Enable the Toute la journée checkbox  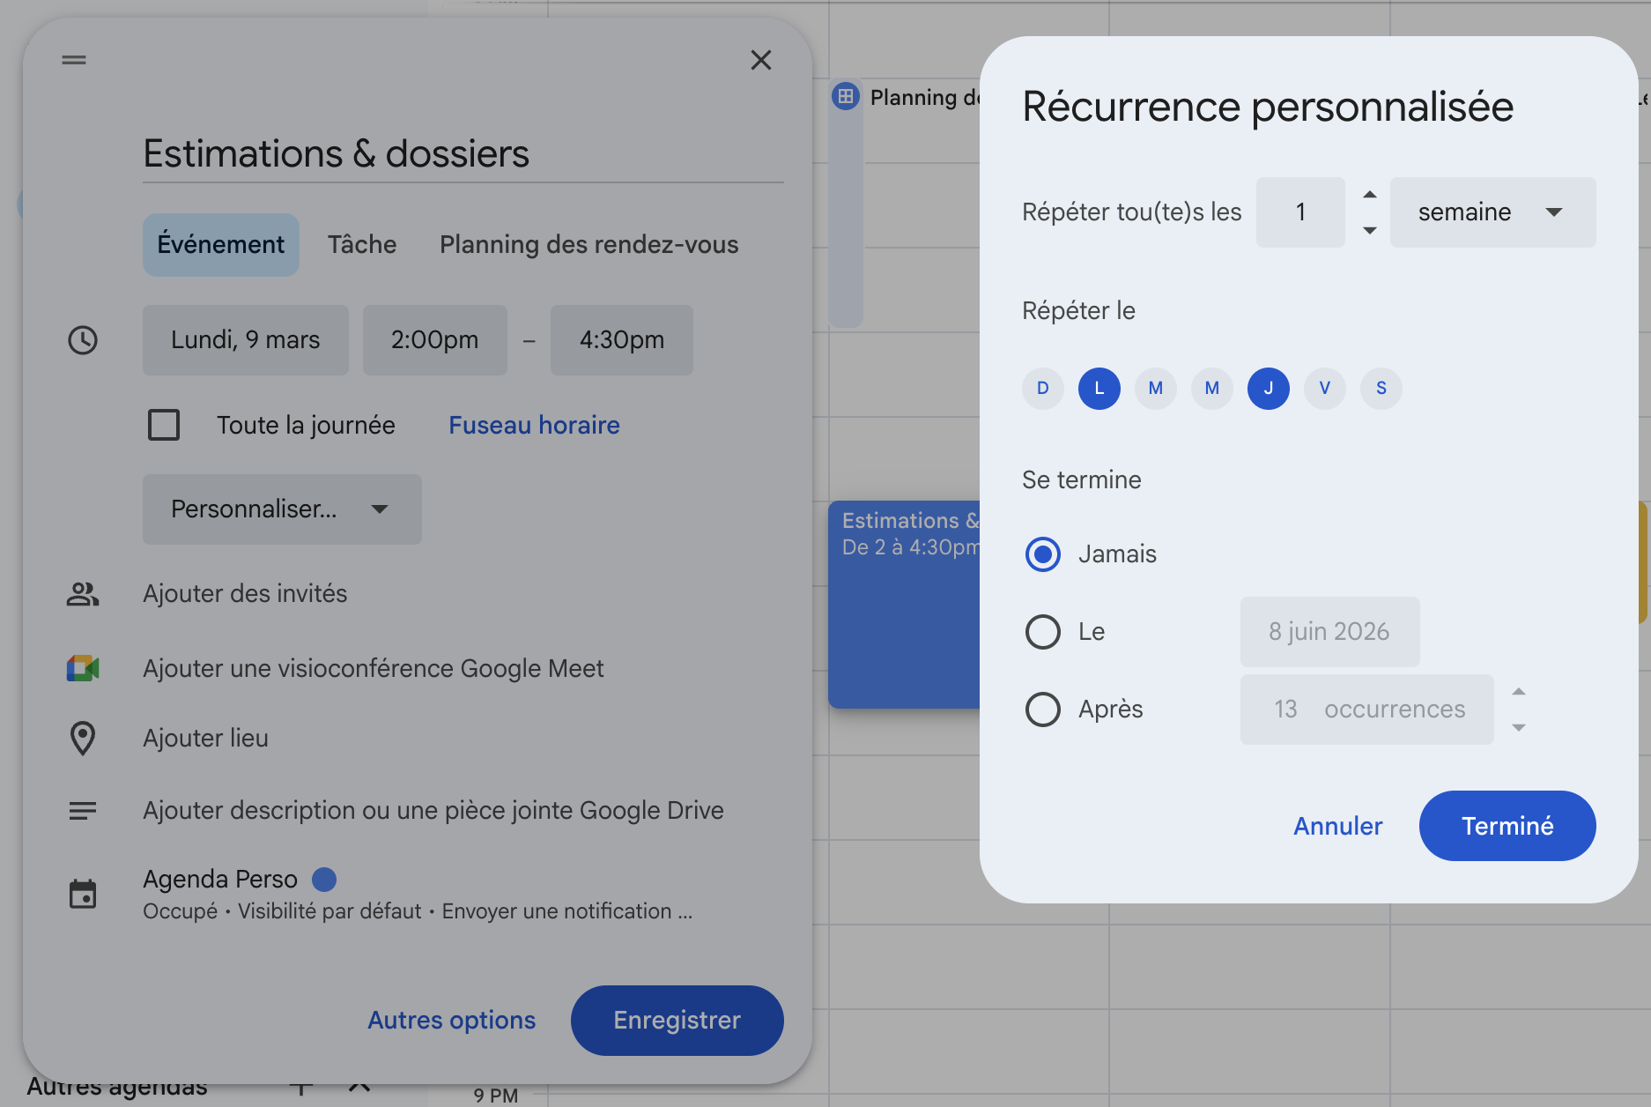point(164,425)
